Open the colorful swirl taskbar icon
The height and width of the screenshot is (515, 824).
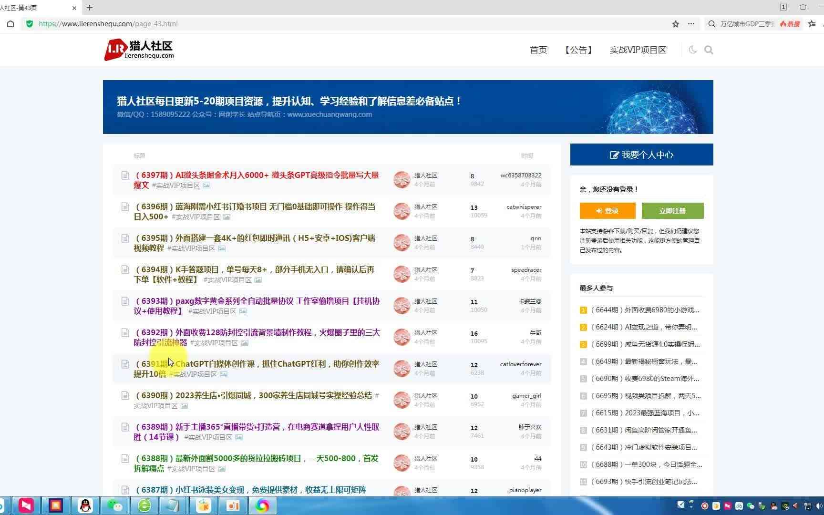tap(262, 505)
